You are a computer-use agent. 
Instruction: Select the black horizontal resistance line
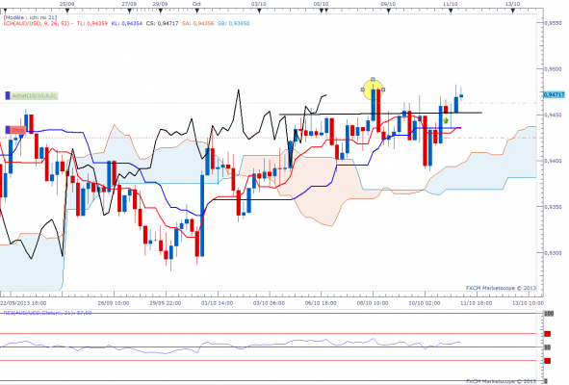point(380,114)
